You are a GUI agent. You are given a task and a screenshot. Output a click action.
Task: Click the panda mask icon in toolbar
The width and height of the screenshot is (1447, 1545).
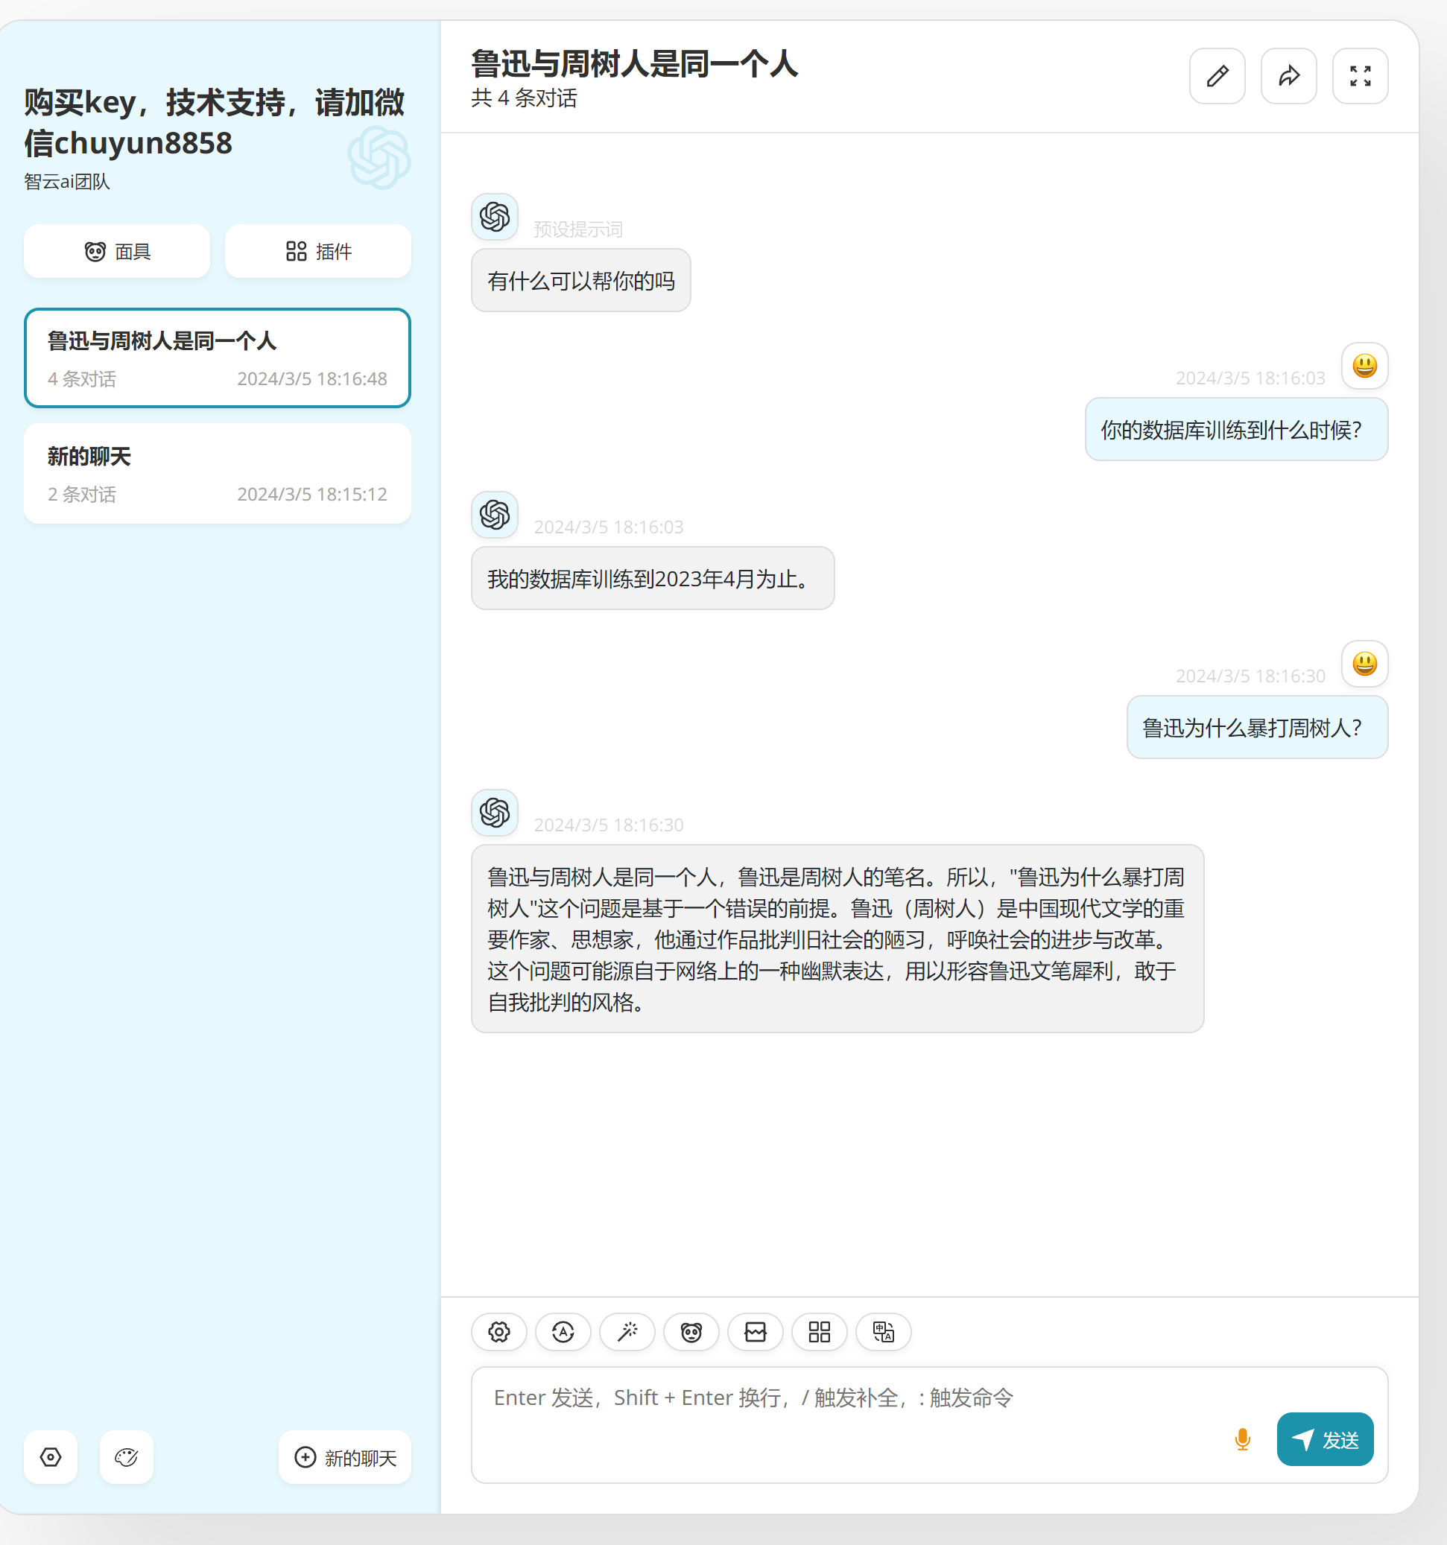(x=691, y=1332)
